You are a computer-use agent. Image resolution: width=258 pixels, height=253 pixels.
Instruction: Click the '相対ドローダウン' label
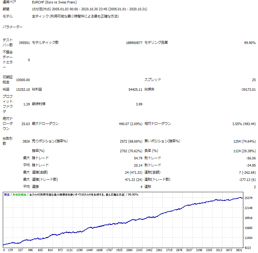tap(158, 124)
